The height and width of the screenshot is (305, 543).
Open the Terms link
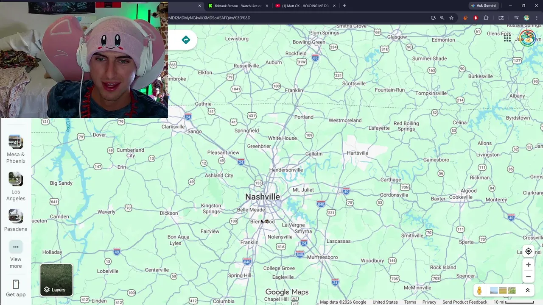pyautogui.click(x=410, y=302)
